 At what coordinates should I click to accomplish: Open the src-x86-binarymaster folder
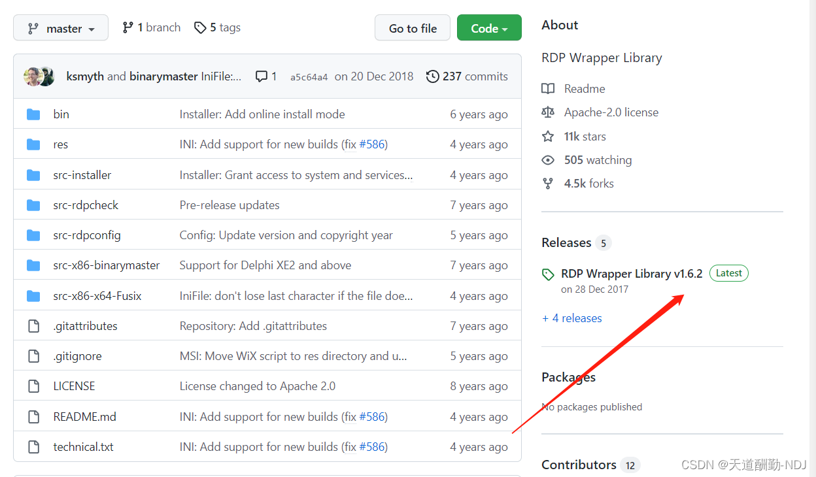click(x=106, y=265)
